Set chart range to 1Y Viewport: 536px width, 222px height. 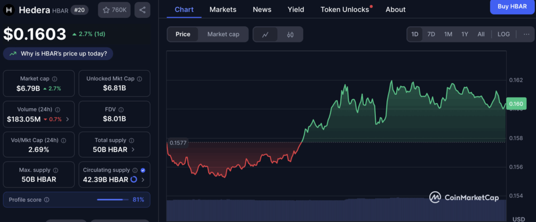[465, 34]
